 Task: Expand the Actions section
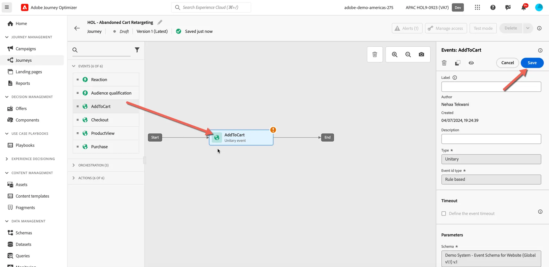[x=74, y=178]
